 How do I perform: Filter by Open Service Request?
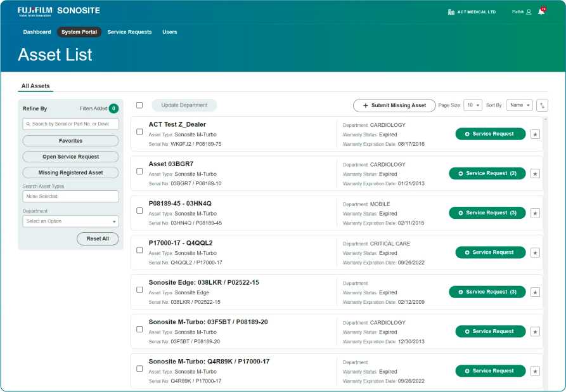pyautogui.click(x=71, y=157)
